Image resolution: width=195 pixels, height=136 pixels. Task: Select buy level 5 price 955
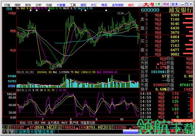click(158, 54)
